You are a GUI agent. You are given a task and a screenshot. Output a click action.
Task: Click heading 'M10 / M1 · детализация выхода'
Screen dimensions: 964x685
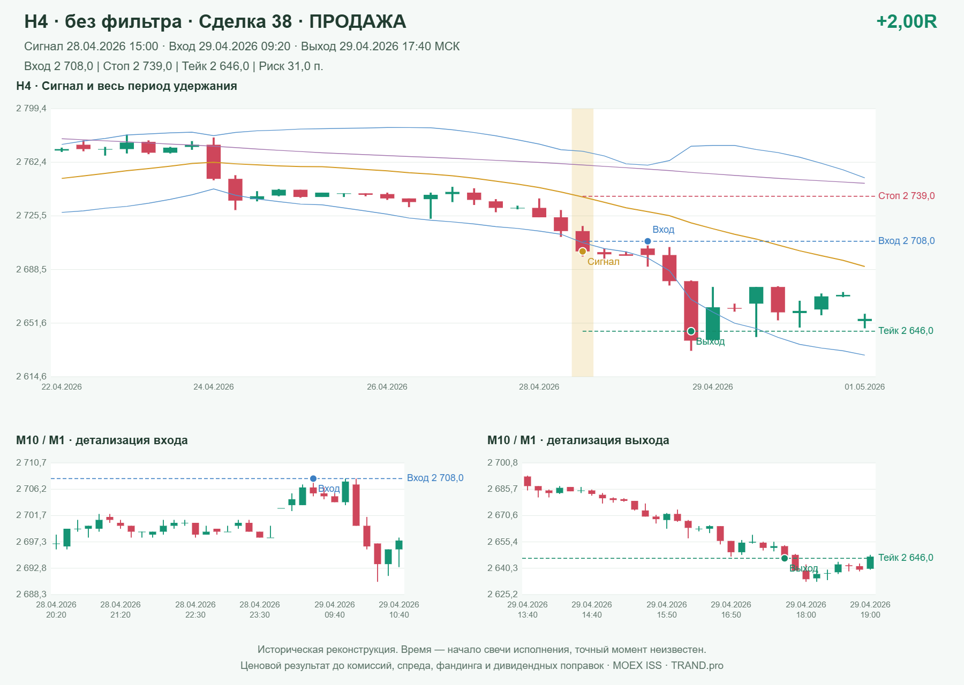pyautogui.click(x=578, y=440)
